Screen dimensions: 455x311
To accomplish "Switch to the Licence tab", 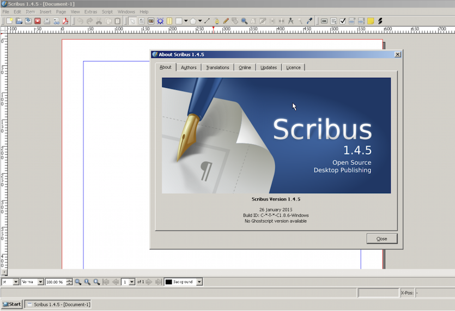I will click(293, 68).
